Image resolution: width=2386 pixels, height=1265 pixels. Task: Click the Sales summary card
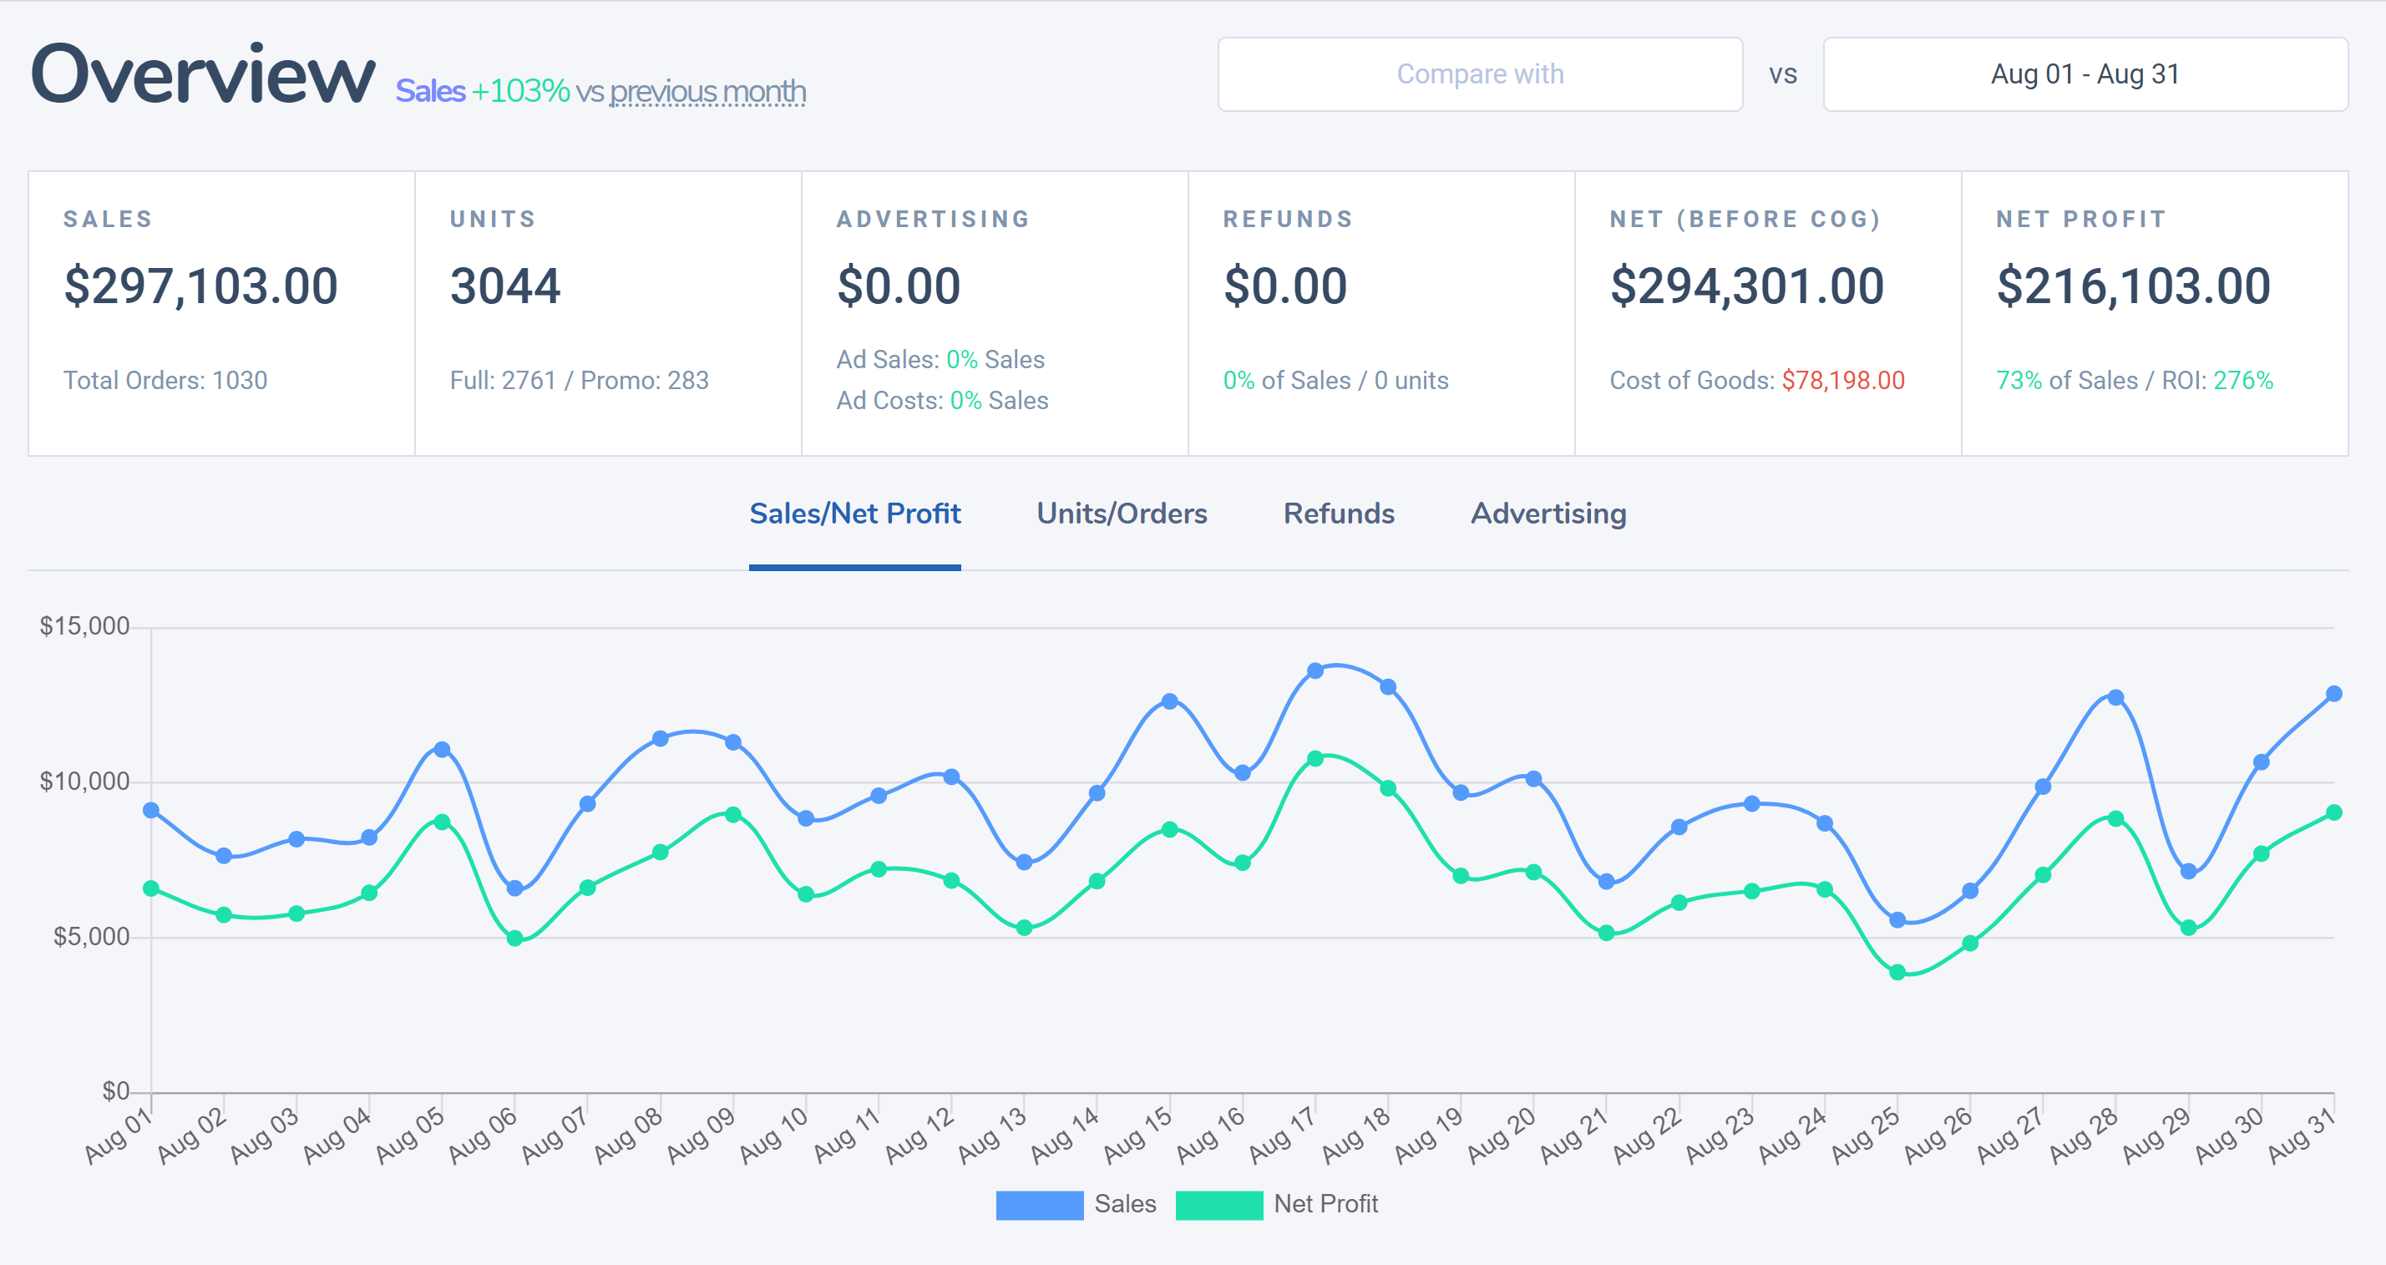220,312
